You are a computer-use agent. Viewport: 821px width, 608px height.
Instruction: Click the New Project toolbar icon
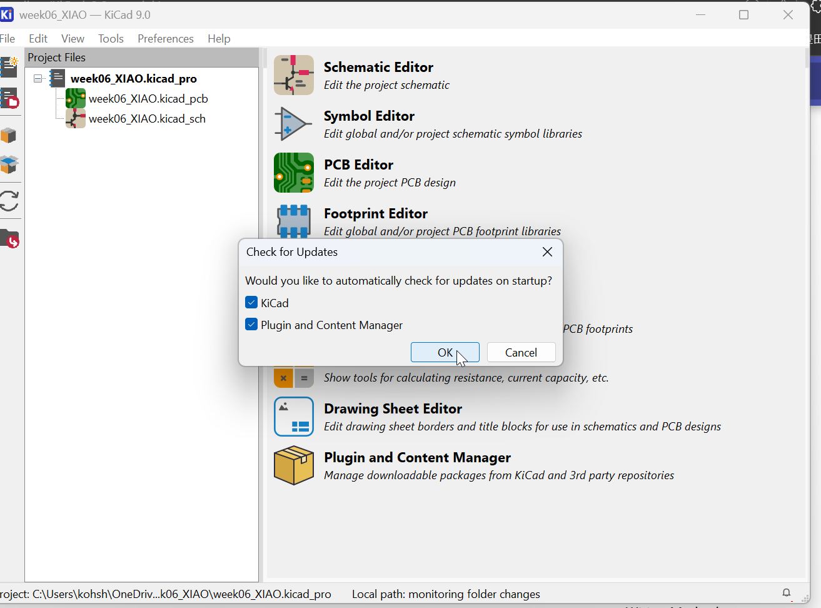pos(9,66)
